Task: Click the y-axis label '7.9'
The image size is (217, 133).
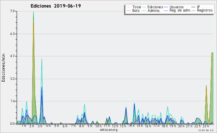Action: click(12, 11)
